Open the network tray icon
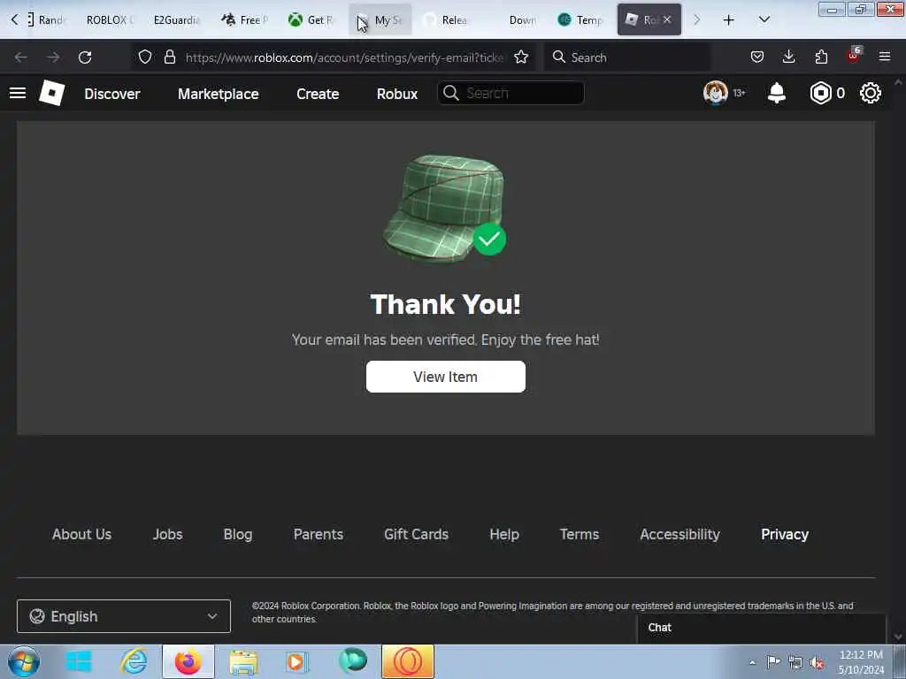Image resolution: width=906 pixels, height=679 pixels. (795, 662)
